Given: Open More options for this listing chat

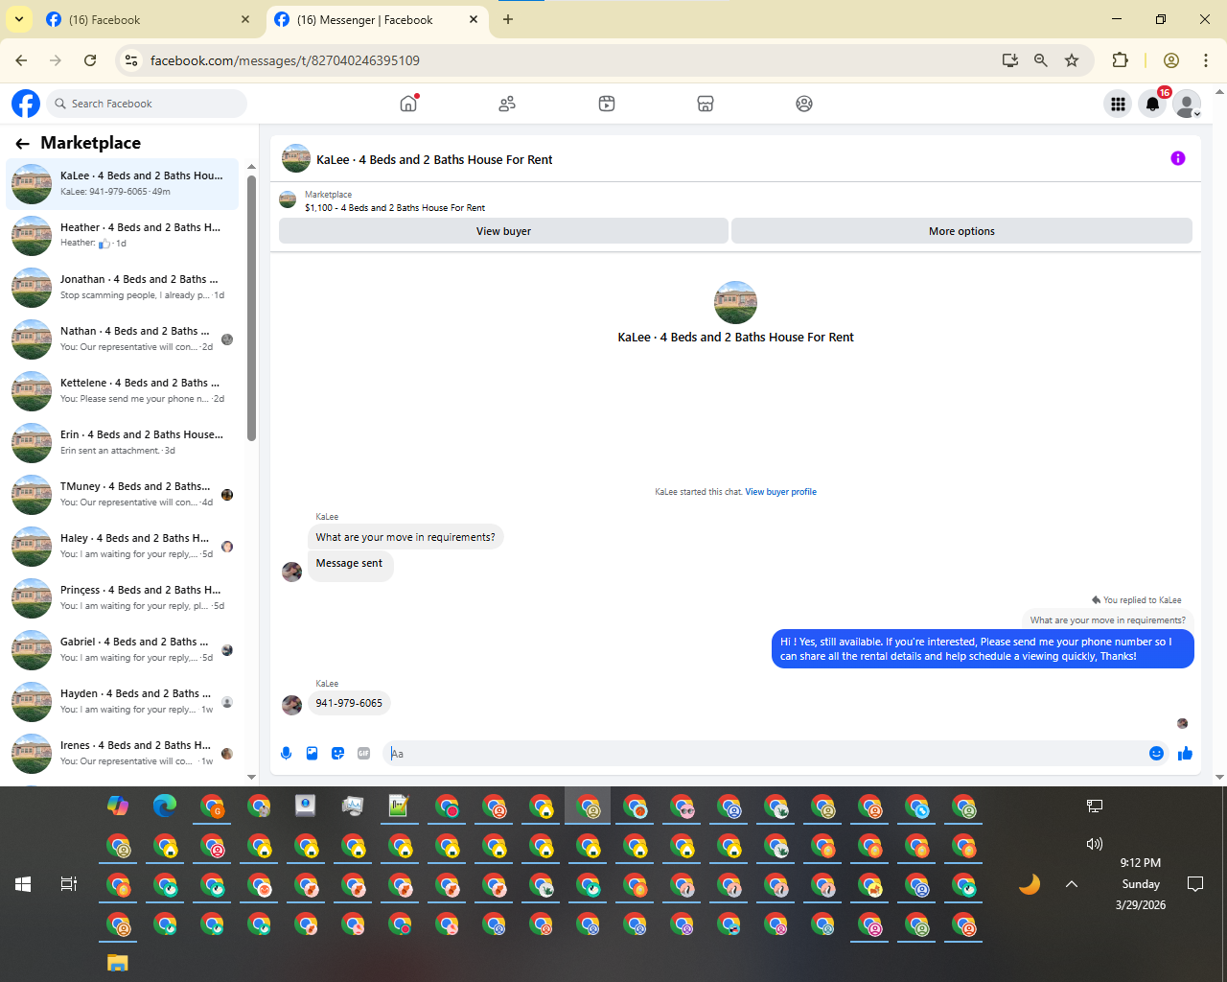Looking at the screenshot, I should [961, 231].
